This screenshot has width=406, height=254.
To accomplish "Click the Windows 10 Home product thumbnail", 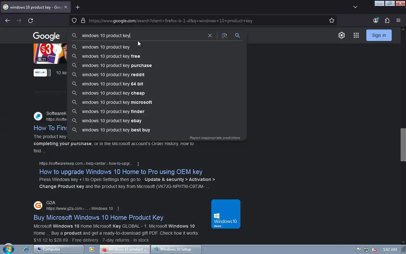I will click(226, 214).
